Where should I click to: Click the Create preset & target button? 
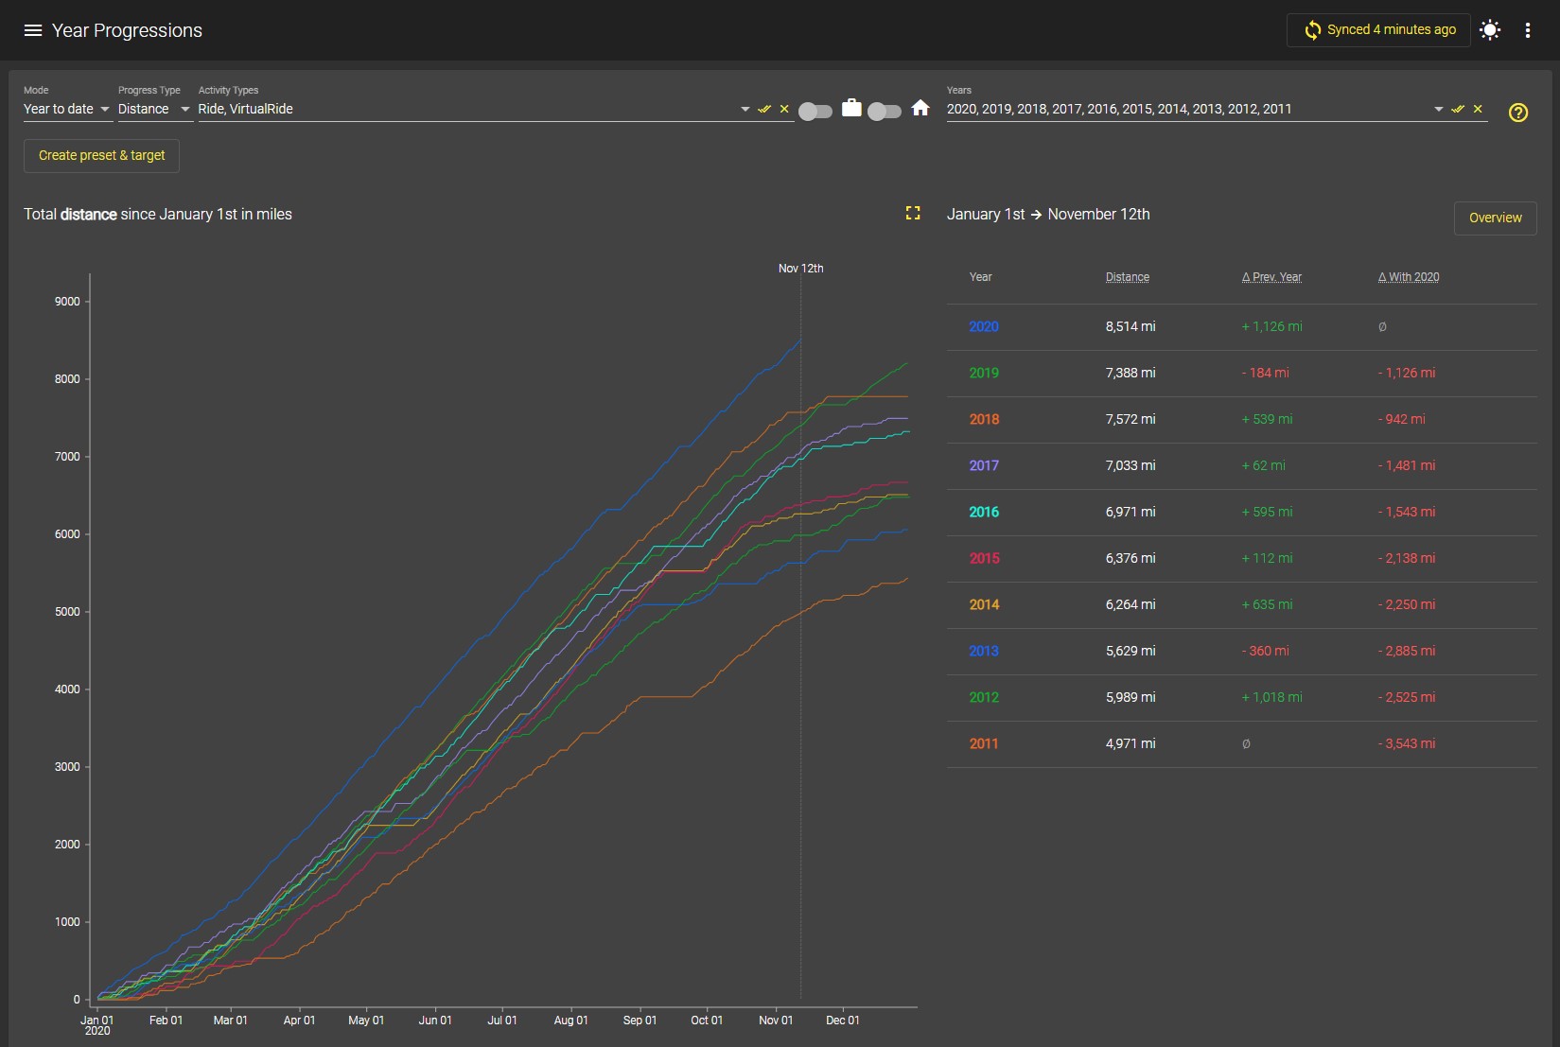(102, 155)
